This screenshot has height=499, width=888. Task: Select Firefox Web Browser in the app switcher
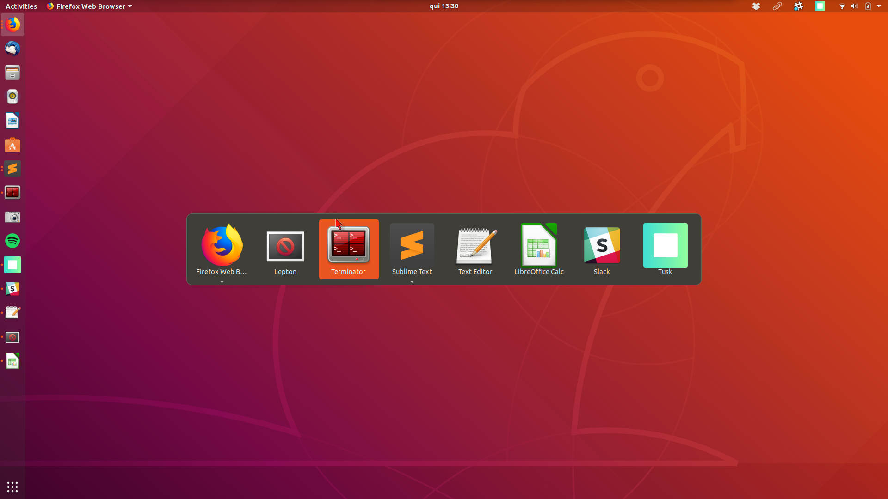(222, 249)
